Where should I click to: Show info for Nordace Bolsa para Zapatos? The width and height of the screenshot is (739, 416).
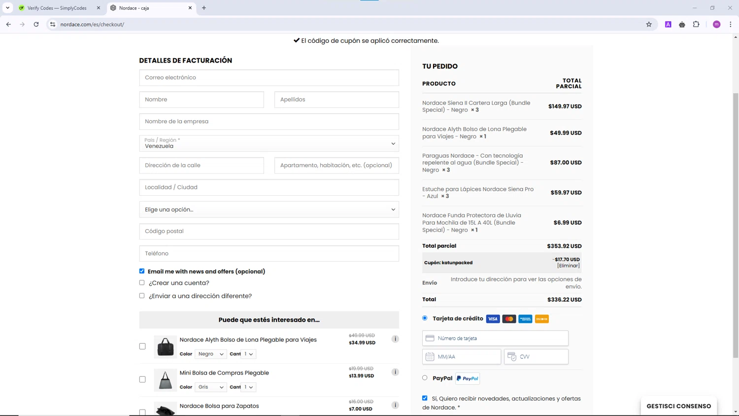(x=395, y=405)
